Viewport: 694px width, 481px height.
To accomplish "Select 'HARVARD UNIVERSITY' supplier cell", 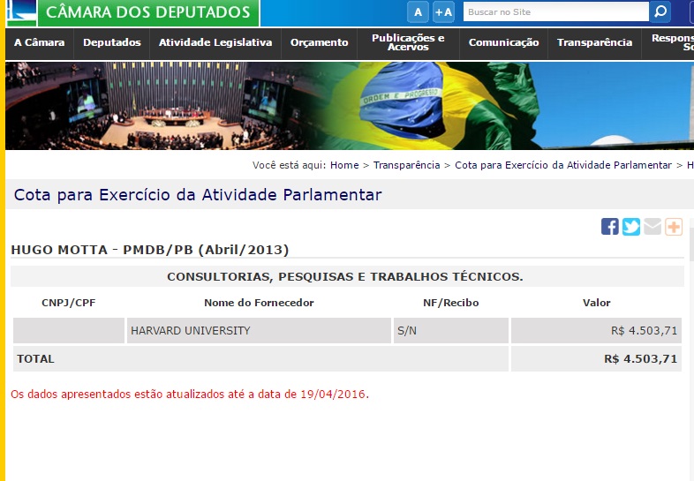I will click(x=259, y=331).
